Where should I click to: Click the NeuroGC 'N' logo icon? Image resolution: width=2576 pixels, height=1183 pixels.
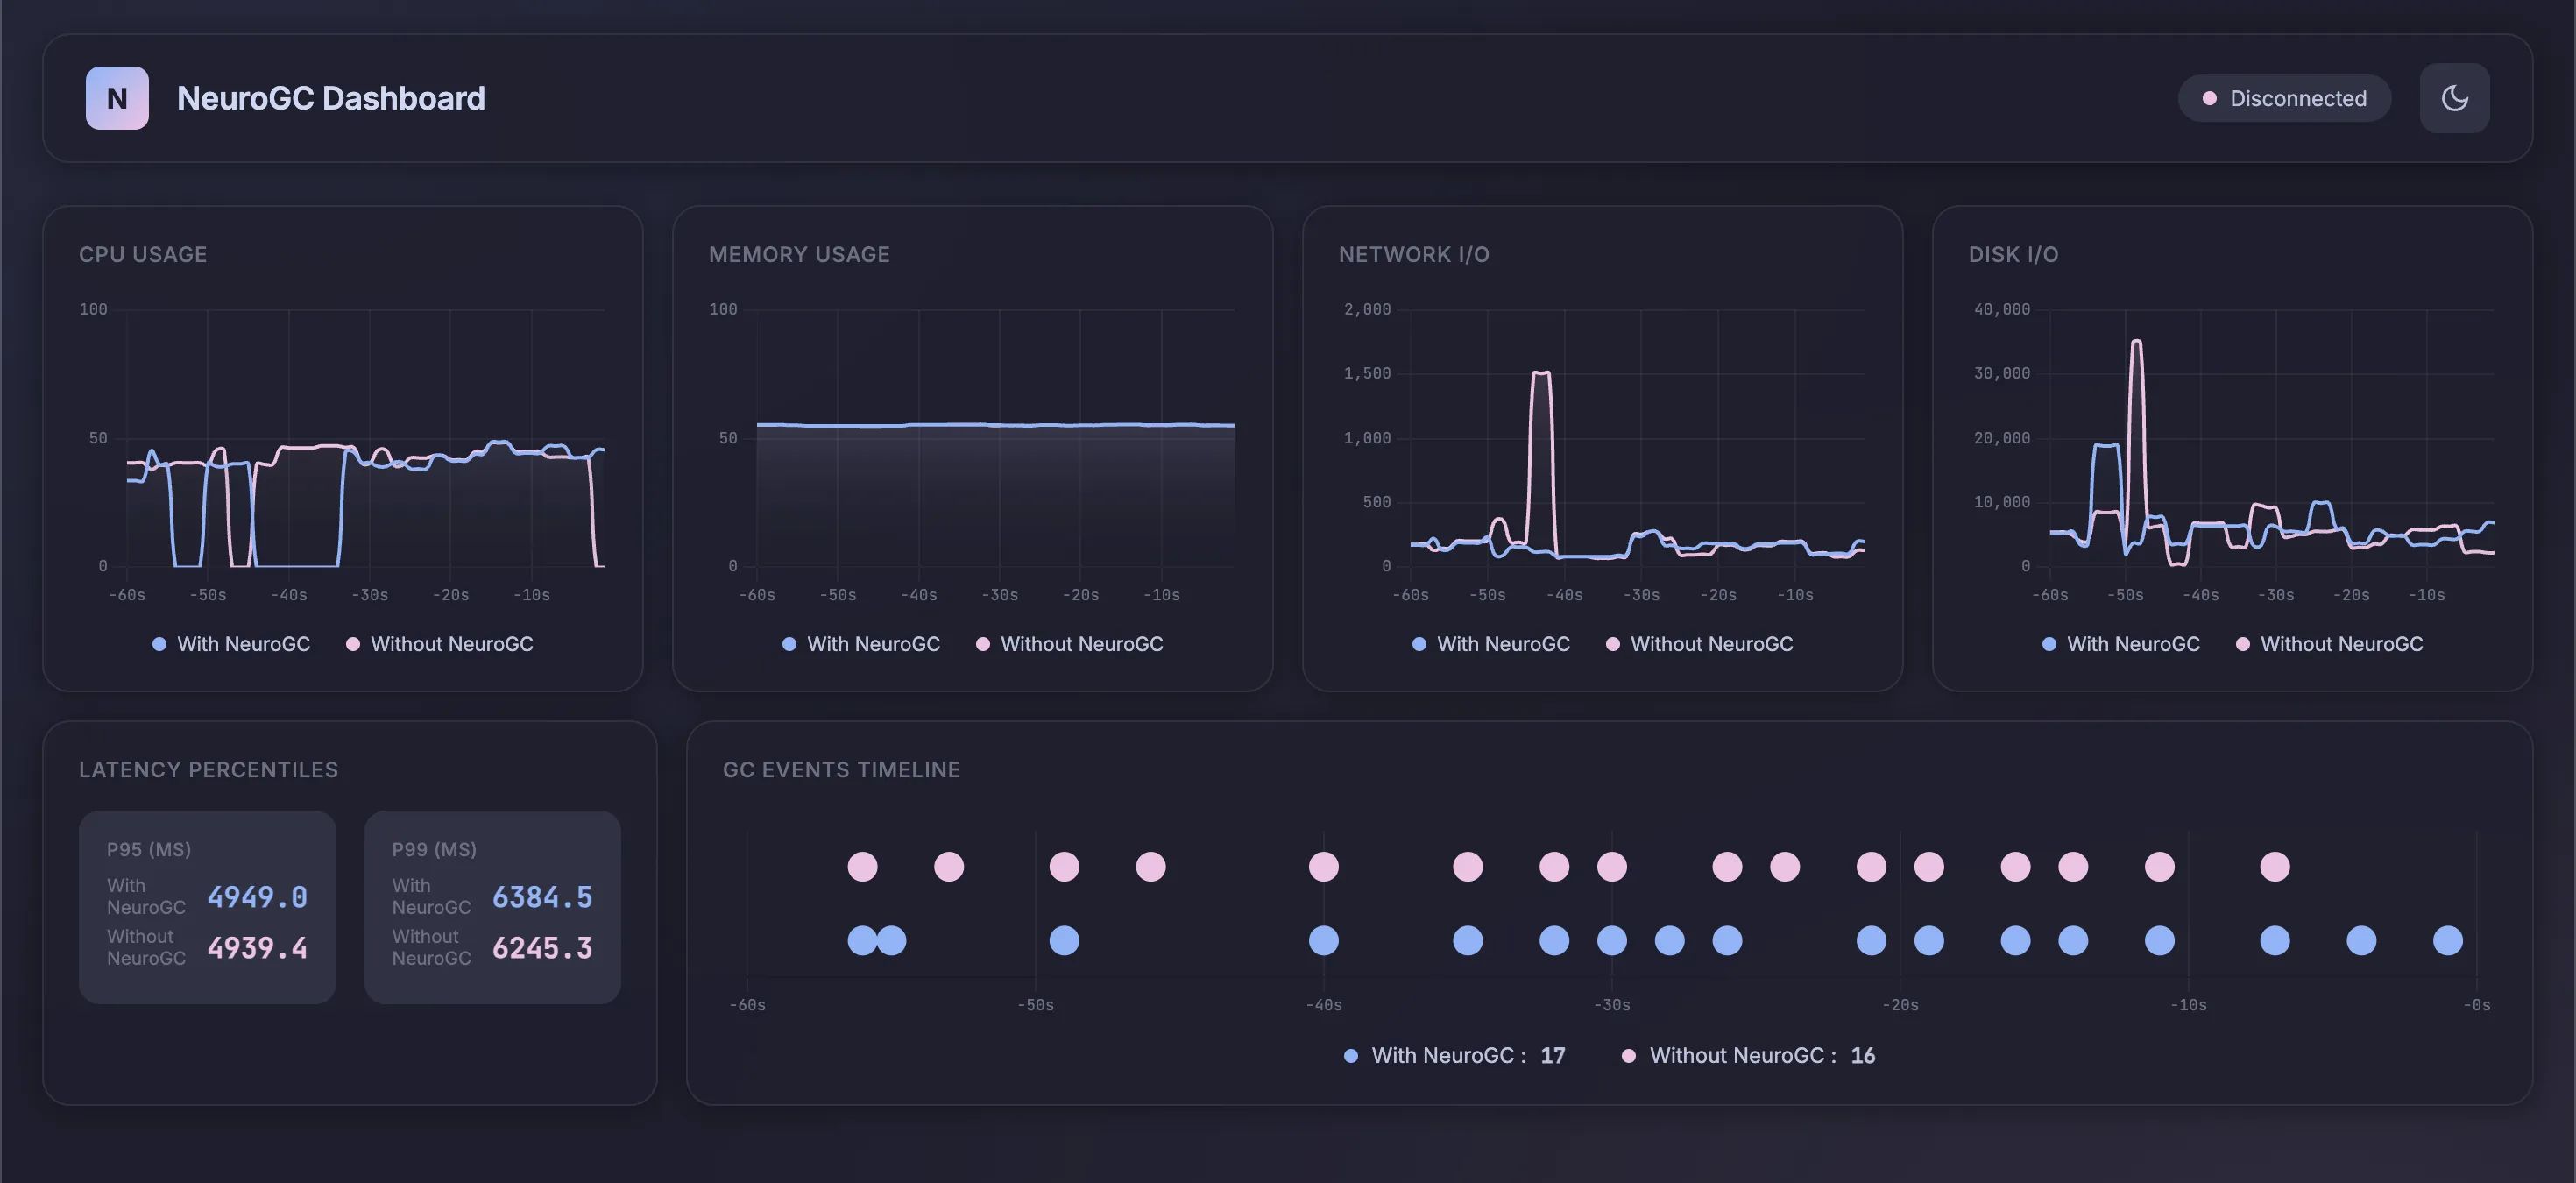[117, 98]
